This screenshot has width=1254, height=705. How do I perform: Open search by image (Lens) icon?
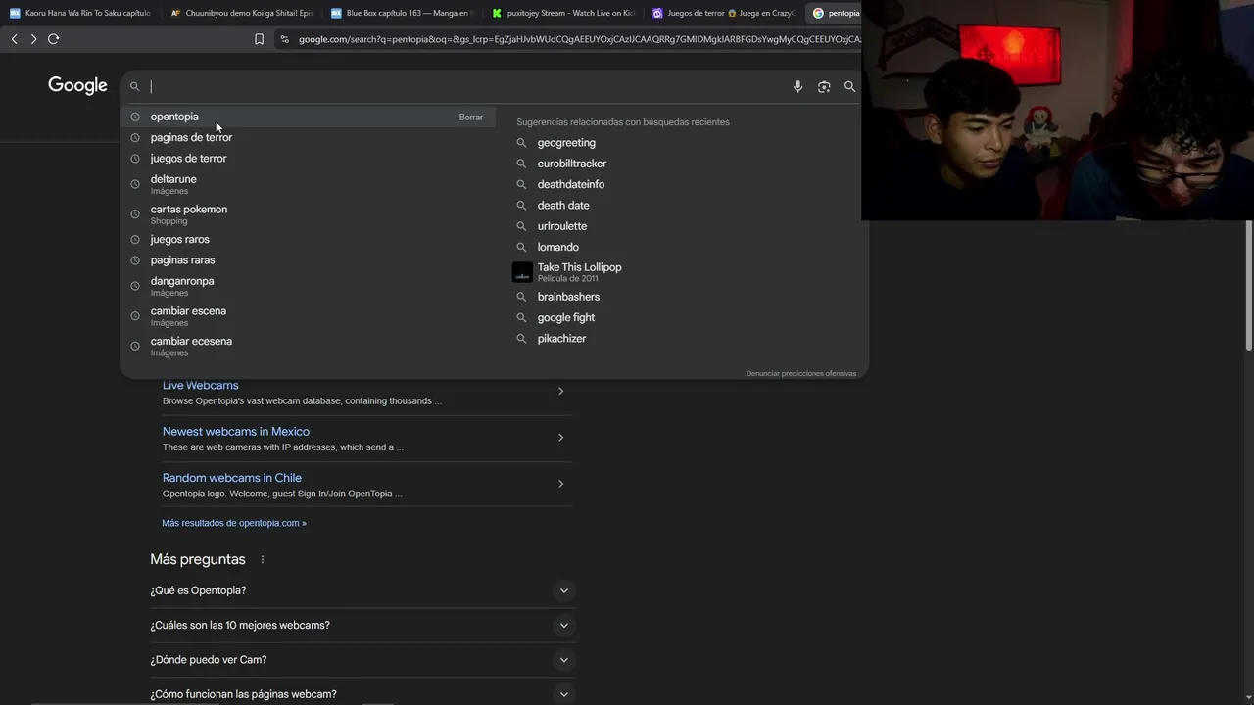point(824,86)
